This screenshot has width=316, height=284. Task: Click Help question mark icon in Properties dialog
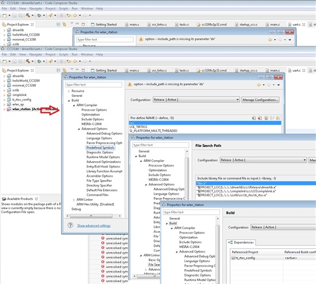(70, 225)
